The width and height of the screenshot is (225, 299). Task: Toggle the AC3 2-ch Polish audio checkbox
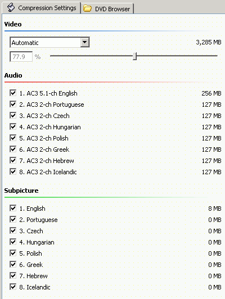click(x=13, y=138)
